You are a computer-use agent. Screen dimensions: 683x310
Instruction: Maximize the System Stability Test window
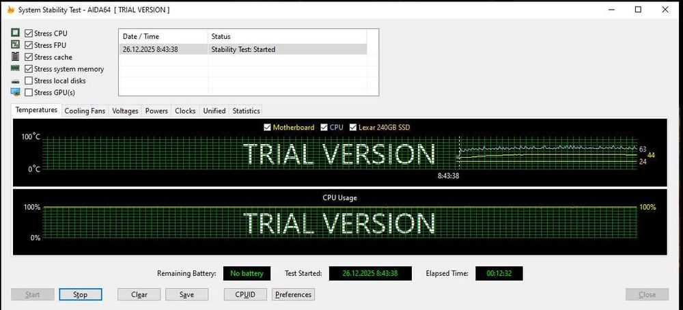638,10
